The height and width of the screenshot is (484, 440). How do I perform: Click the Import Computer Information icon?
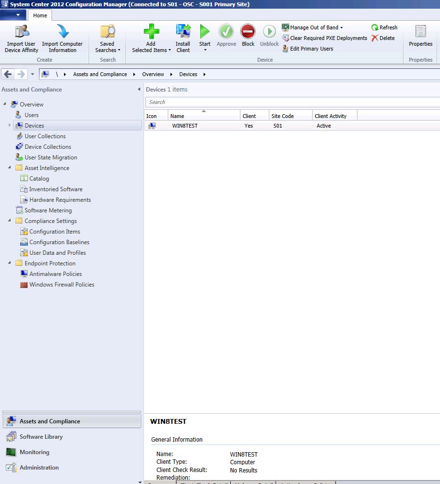tap(62, 32)
